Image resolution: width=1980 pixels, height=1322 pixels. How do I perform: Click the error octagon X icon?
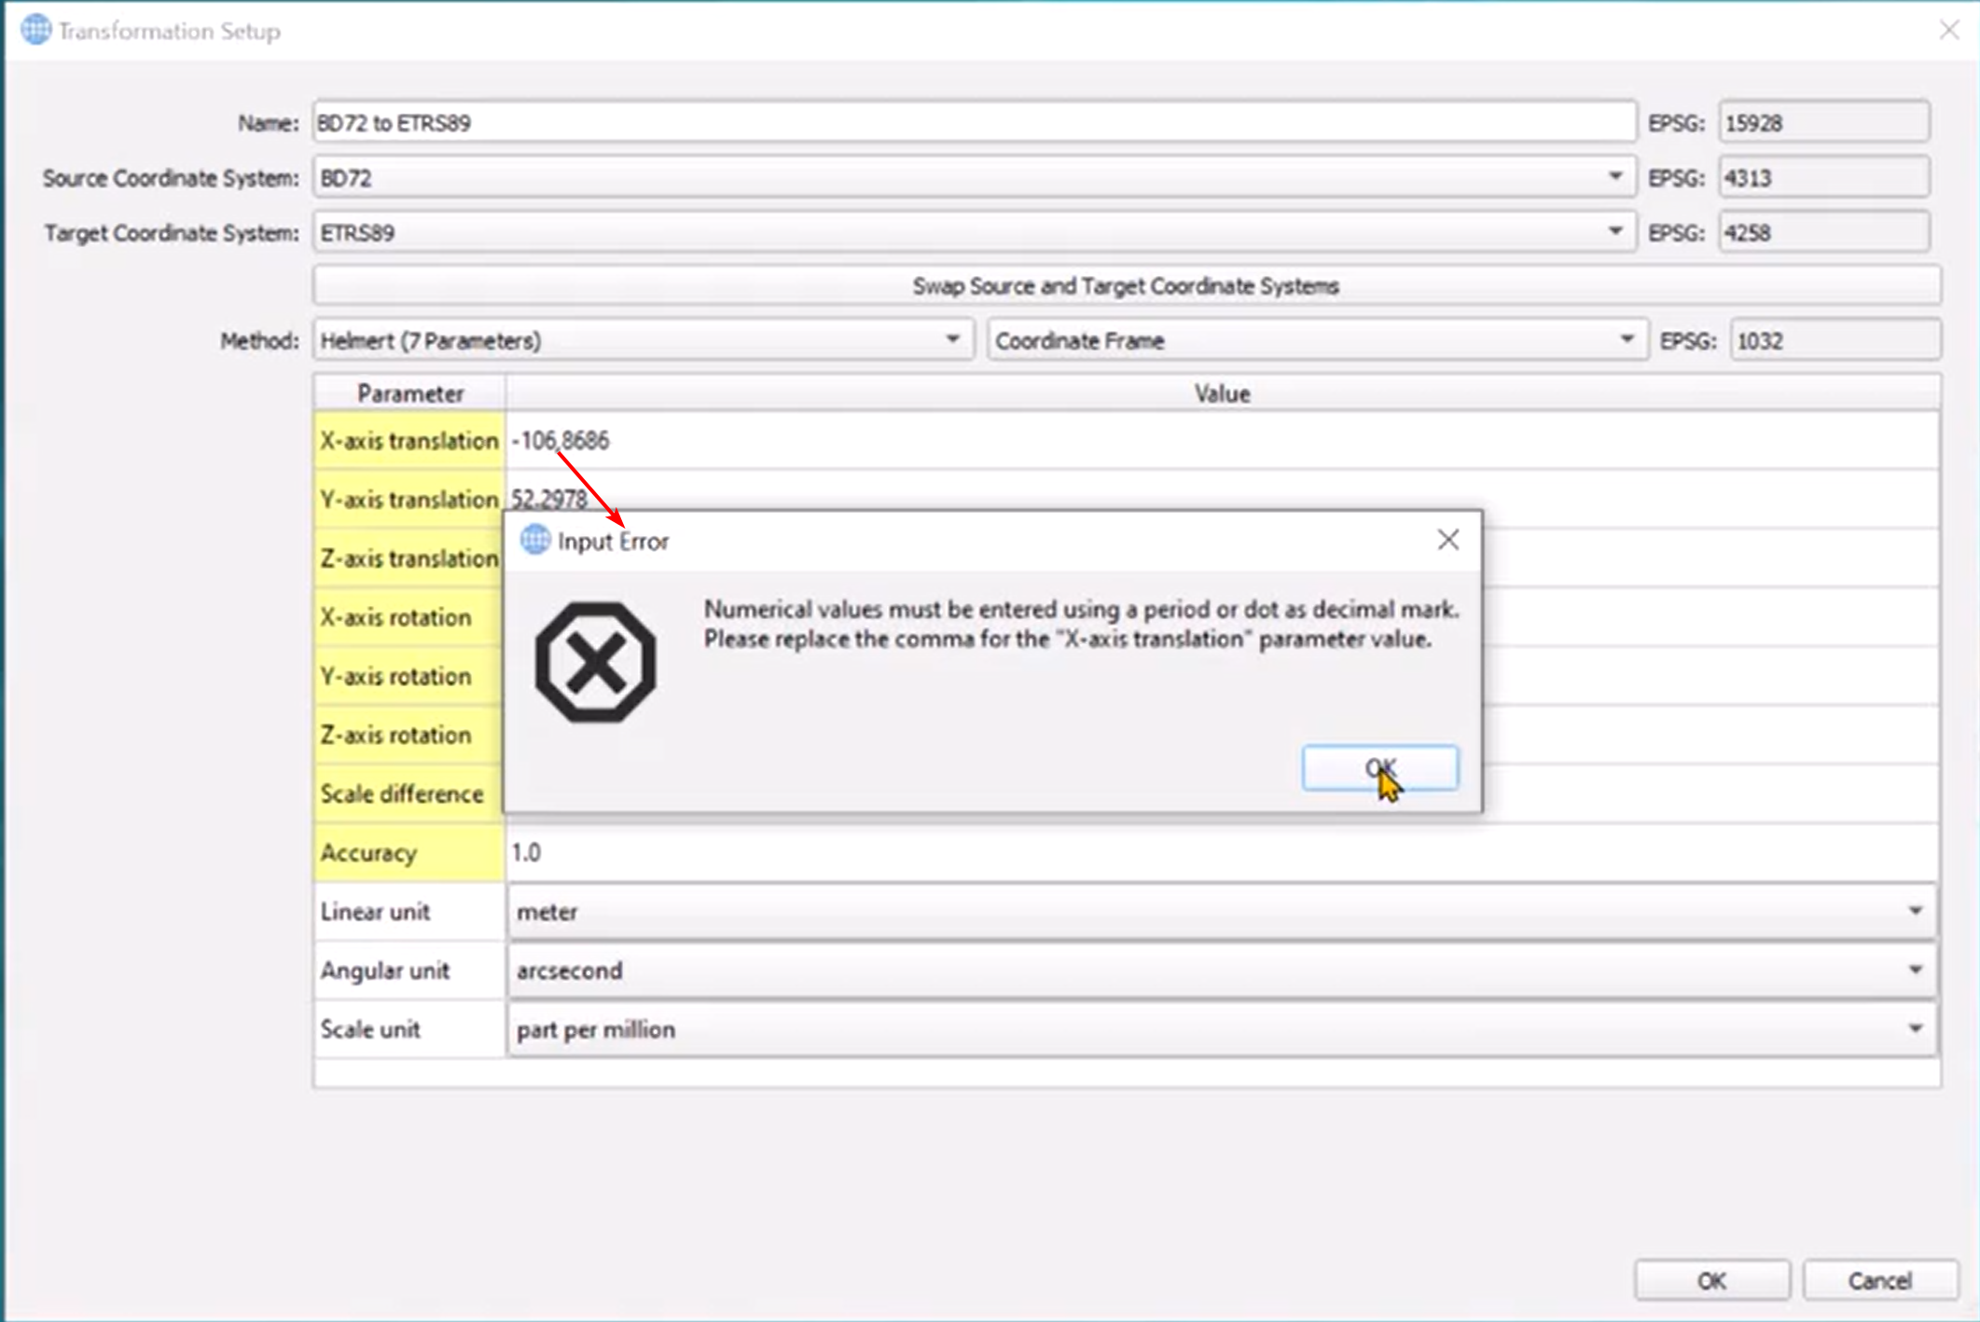(x=595, y=662)
